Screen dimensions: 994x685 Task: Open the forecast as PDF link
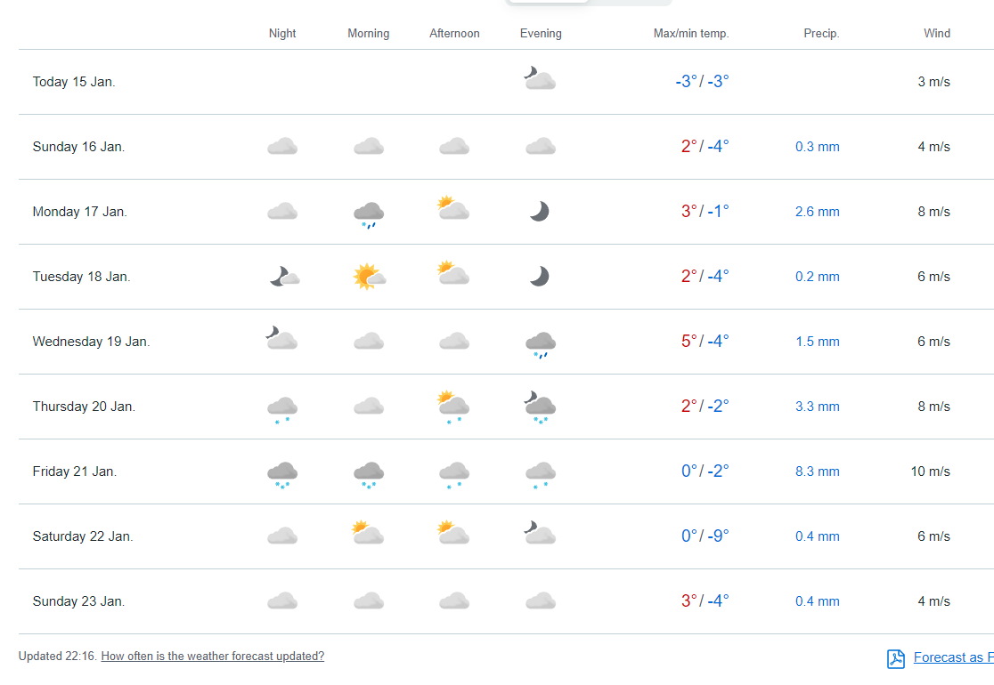click(953, 658)
